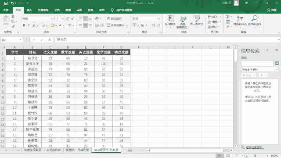Click the Merge and Center button

point(116,25)
